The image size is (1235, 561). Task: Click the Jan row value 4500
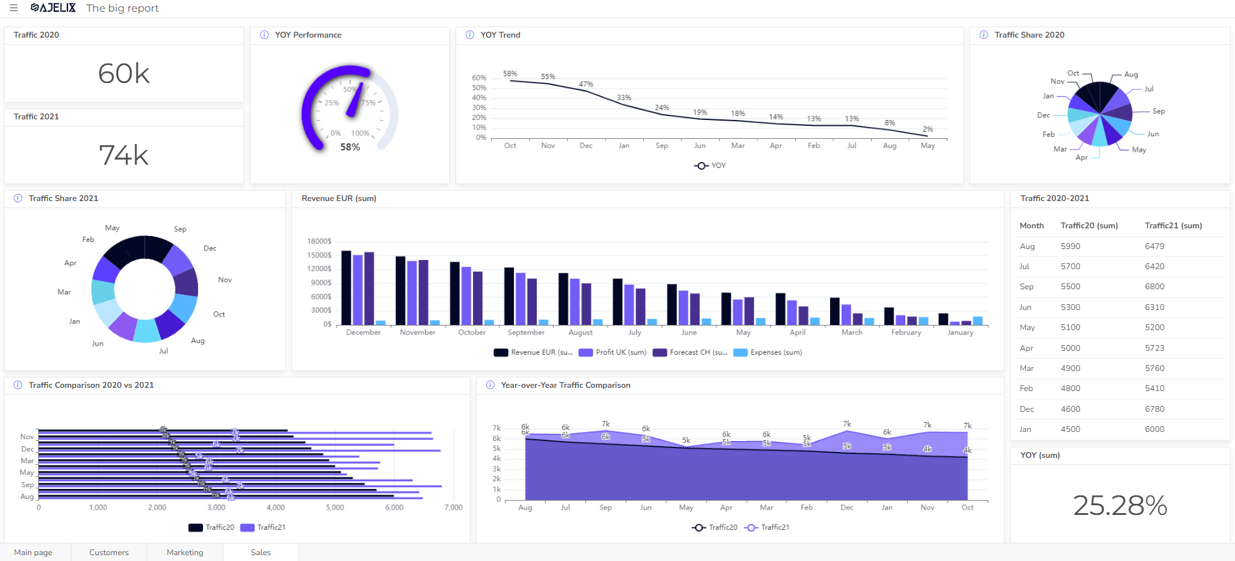click(1071, 429)
